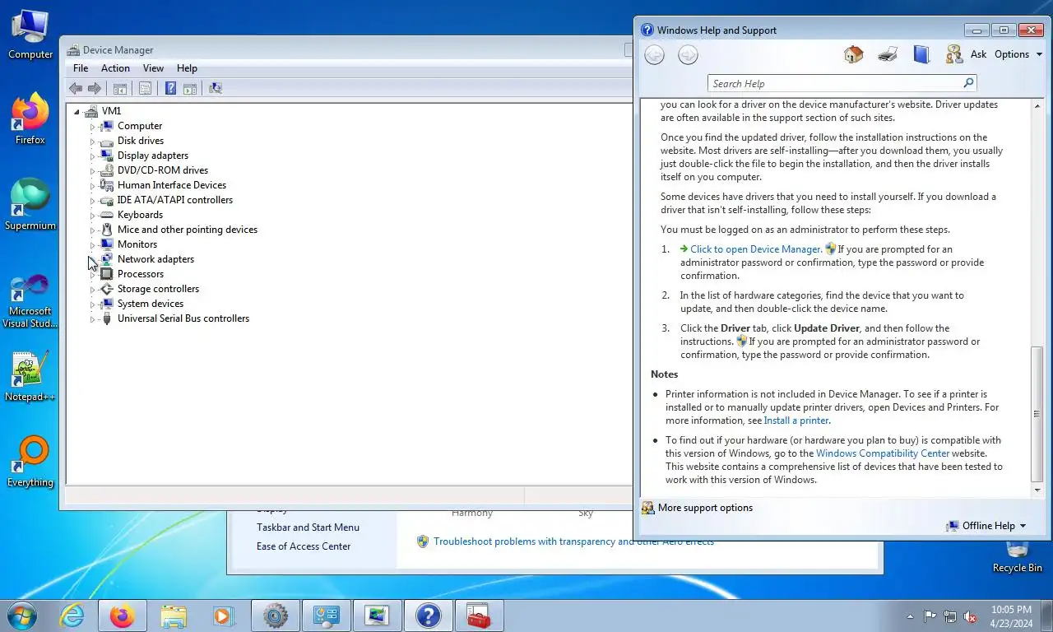Click Show/Hide Action Pane toolbar icon
This screenshot has width=1053, height=632.
pos(190,88)
